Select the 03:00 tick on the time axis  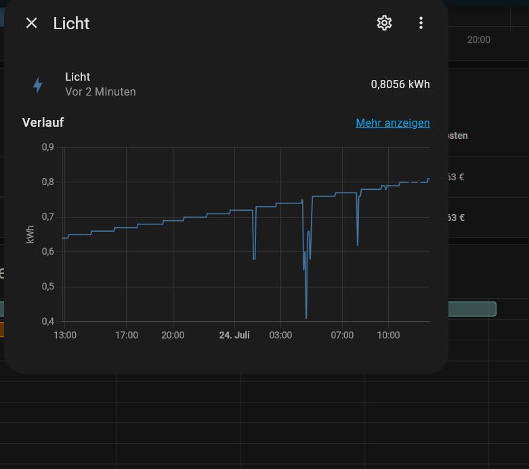coord(280,335)
